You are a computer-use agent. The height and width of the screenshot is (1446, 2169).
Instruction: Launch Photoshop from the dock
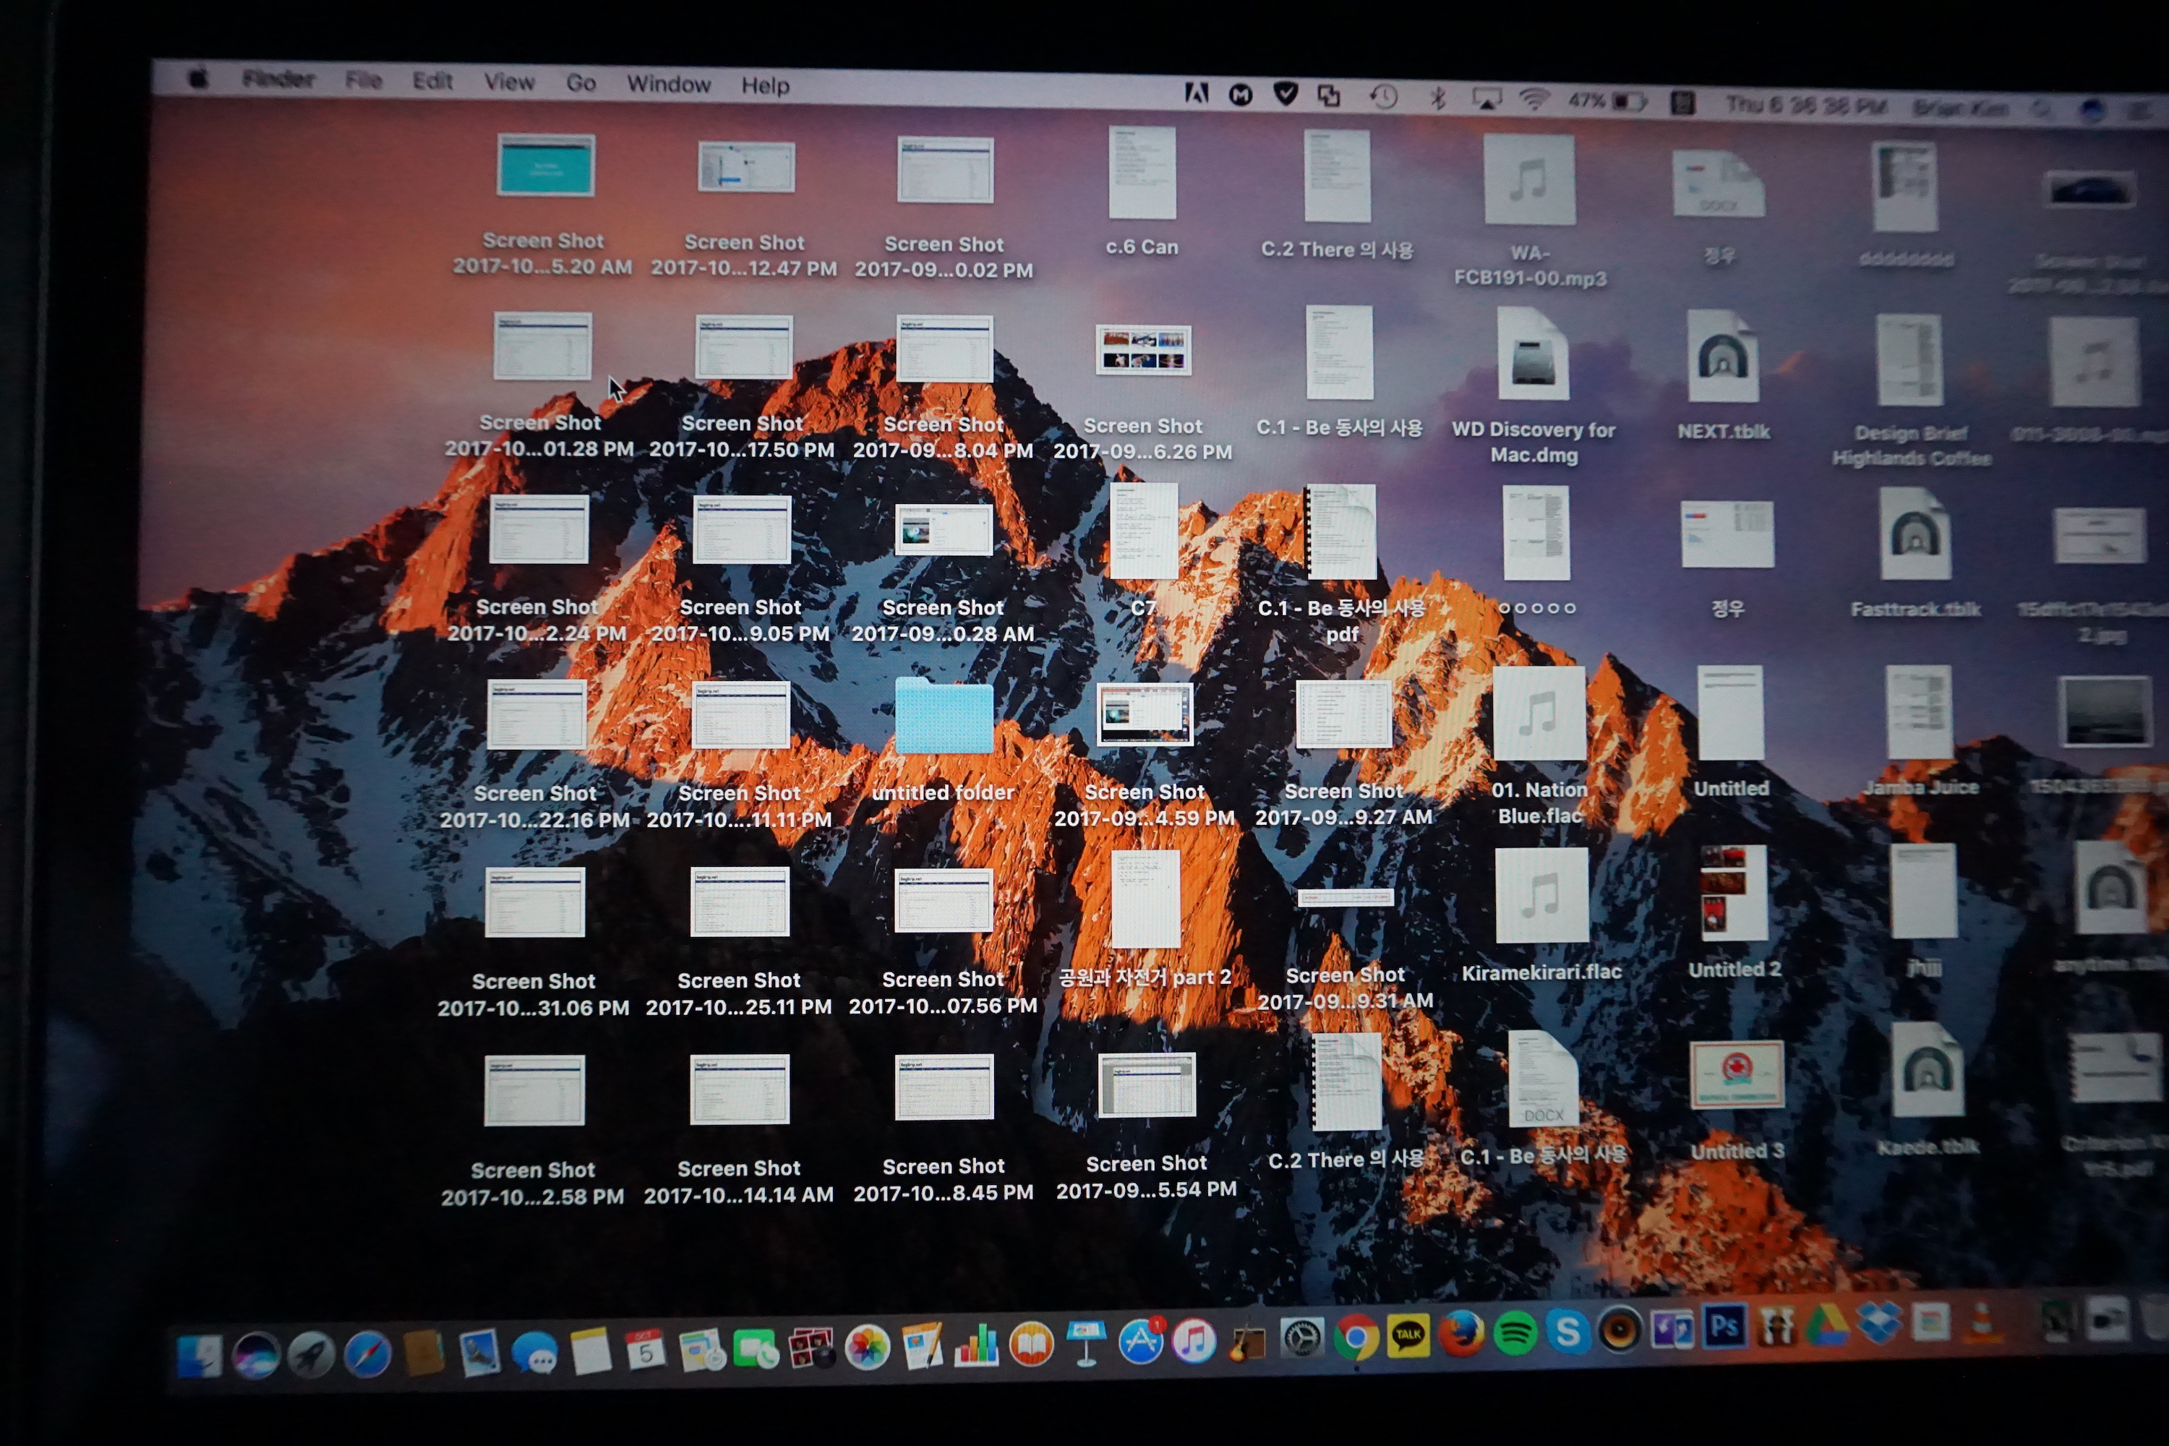click(1724, 1327)
